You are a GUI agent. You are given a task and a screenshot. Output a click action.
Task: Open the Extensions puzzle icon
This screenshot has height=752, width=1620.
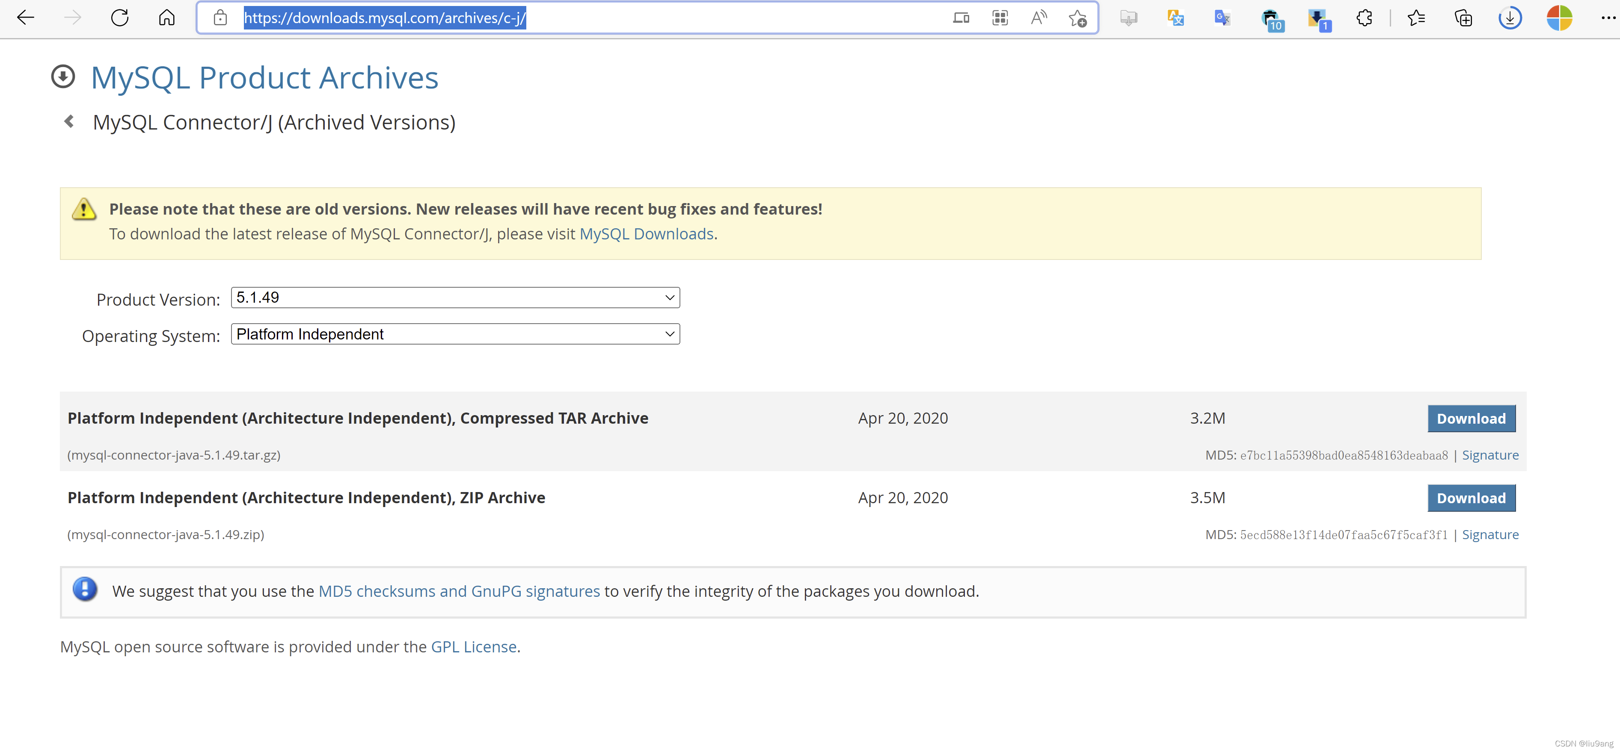pos(1364,18)
